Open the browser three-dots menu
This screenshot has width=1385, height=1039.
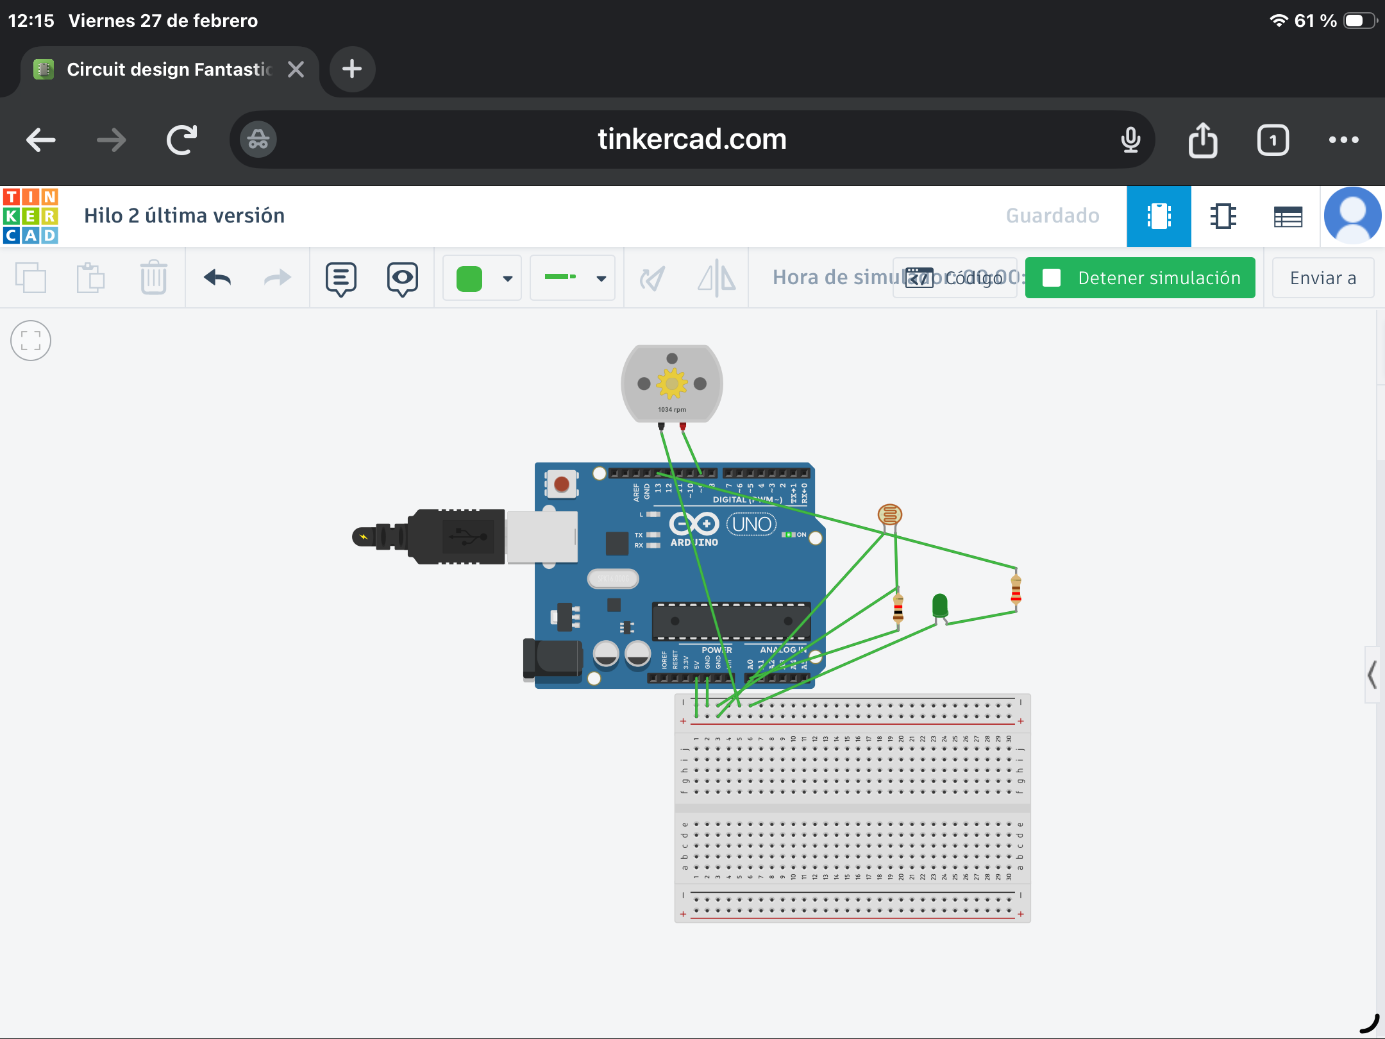click(x=1343, y=140)
